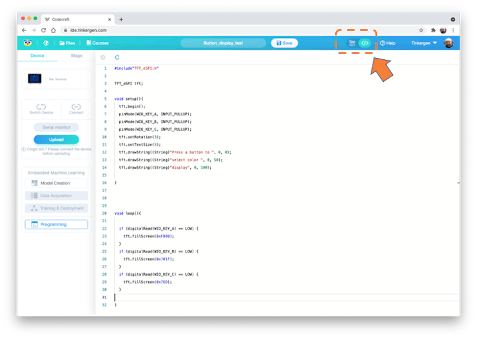
Task: Click the Codecraft owl logo
Action: (28, 43)
